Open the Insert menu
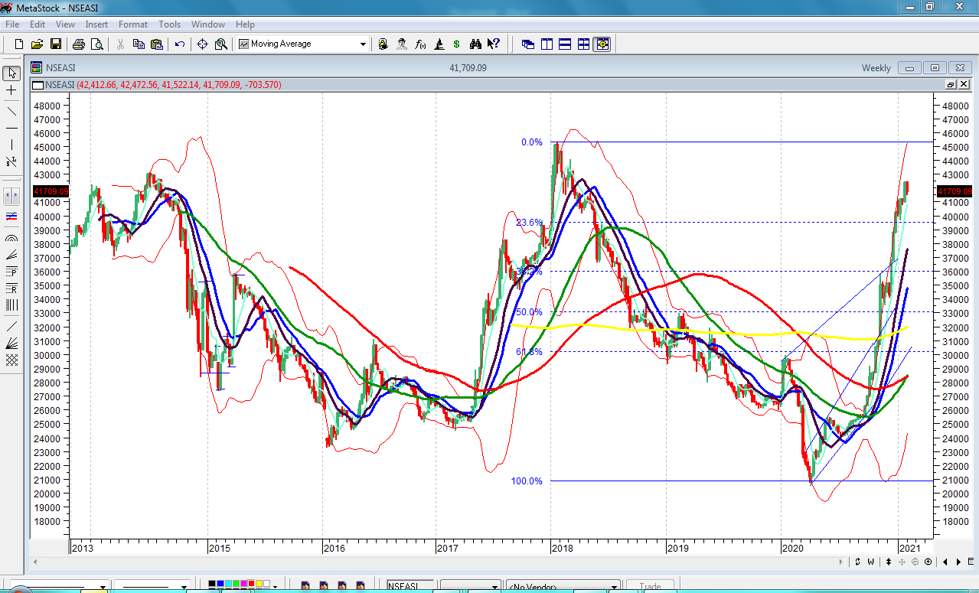Screen dimensions: 979x593 (x=96, y=24)
